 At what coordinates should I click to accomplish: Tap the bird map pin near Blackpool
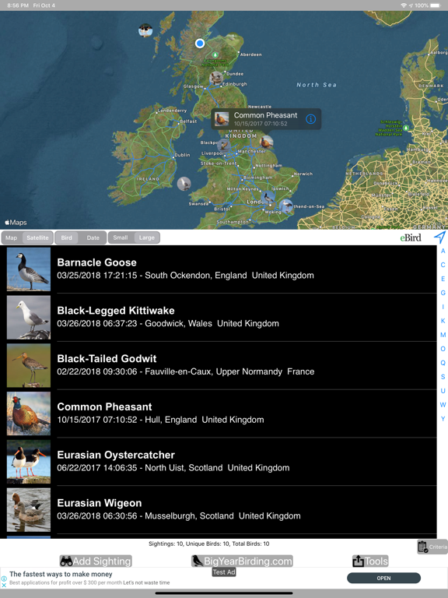[224, 145]
